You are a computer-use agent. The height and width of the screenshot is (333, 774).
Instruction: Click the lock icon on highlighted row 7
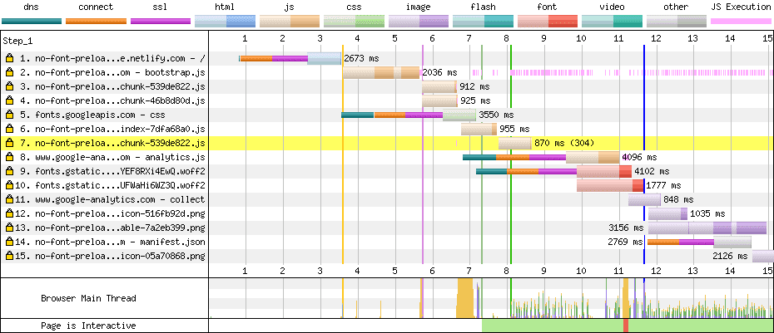coord(9,143)
